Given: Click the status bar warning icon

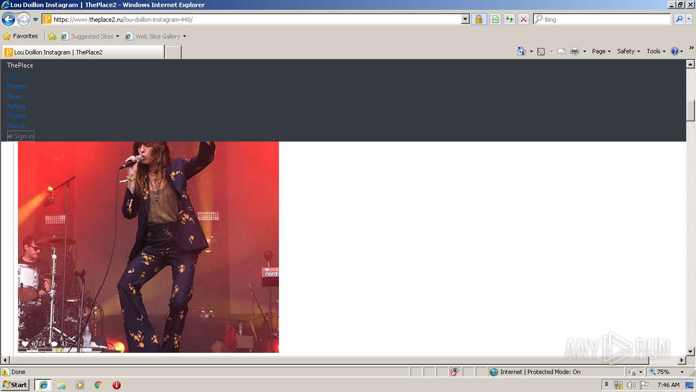Looking at the screenshot, I should coord(5,372).
